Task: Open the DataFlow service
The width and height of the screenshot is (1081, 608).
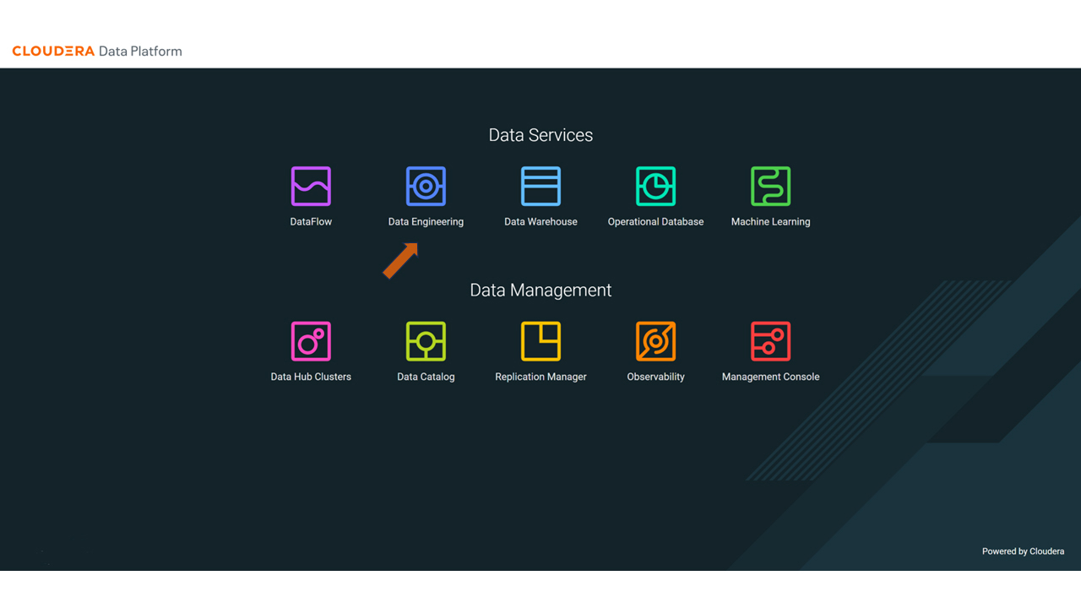Action: click(x=311, y=185)
